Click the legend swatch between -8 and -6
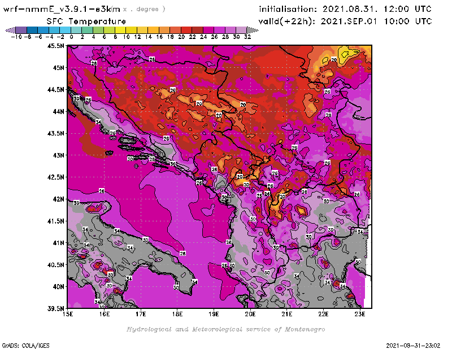 click(x=32, y=30)
